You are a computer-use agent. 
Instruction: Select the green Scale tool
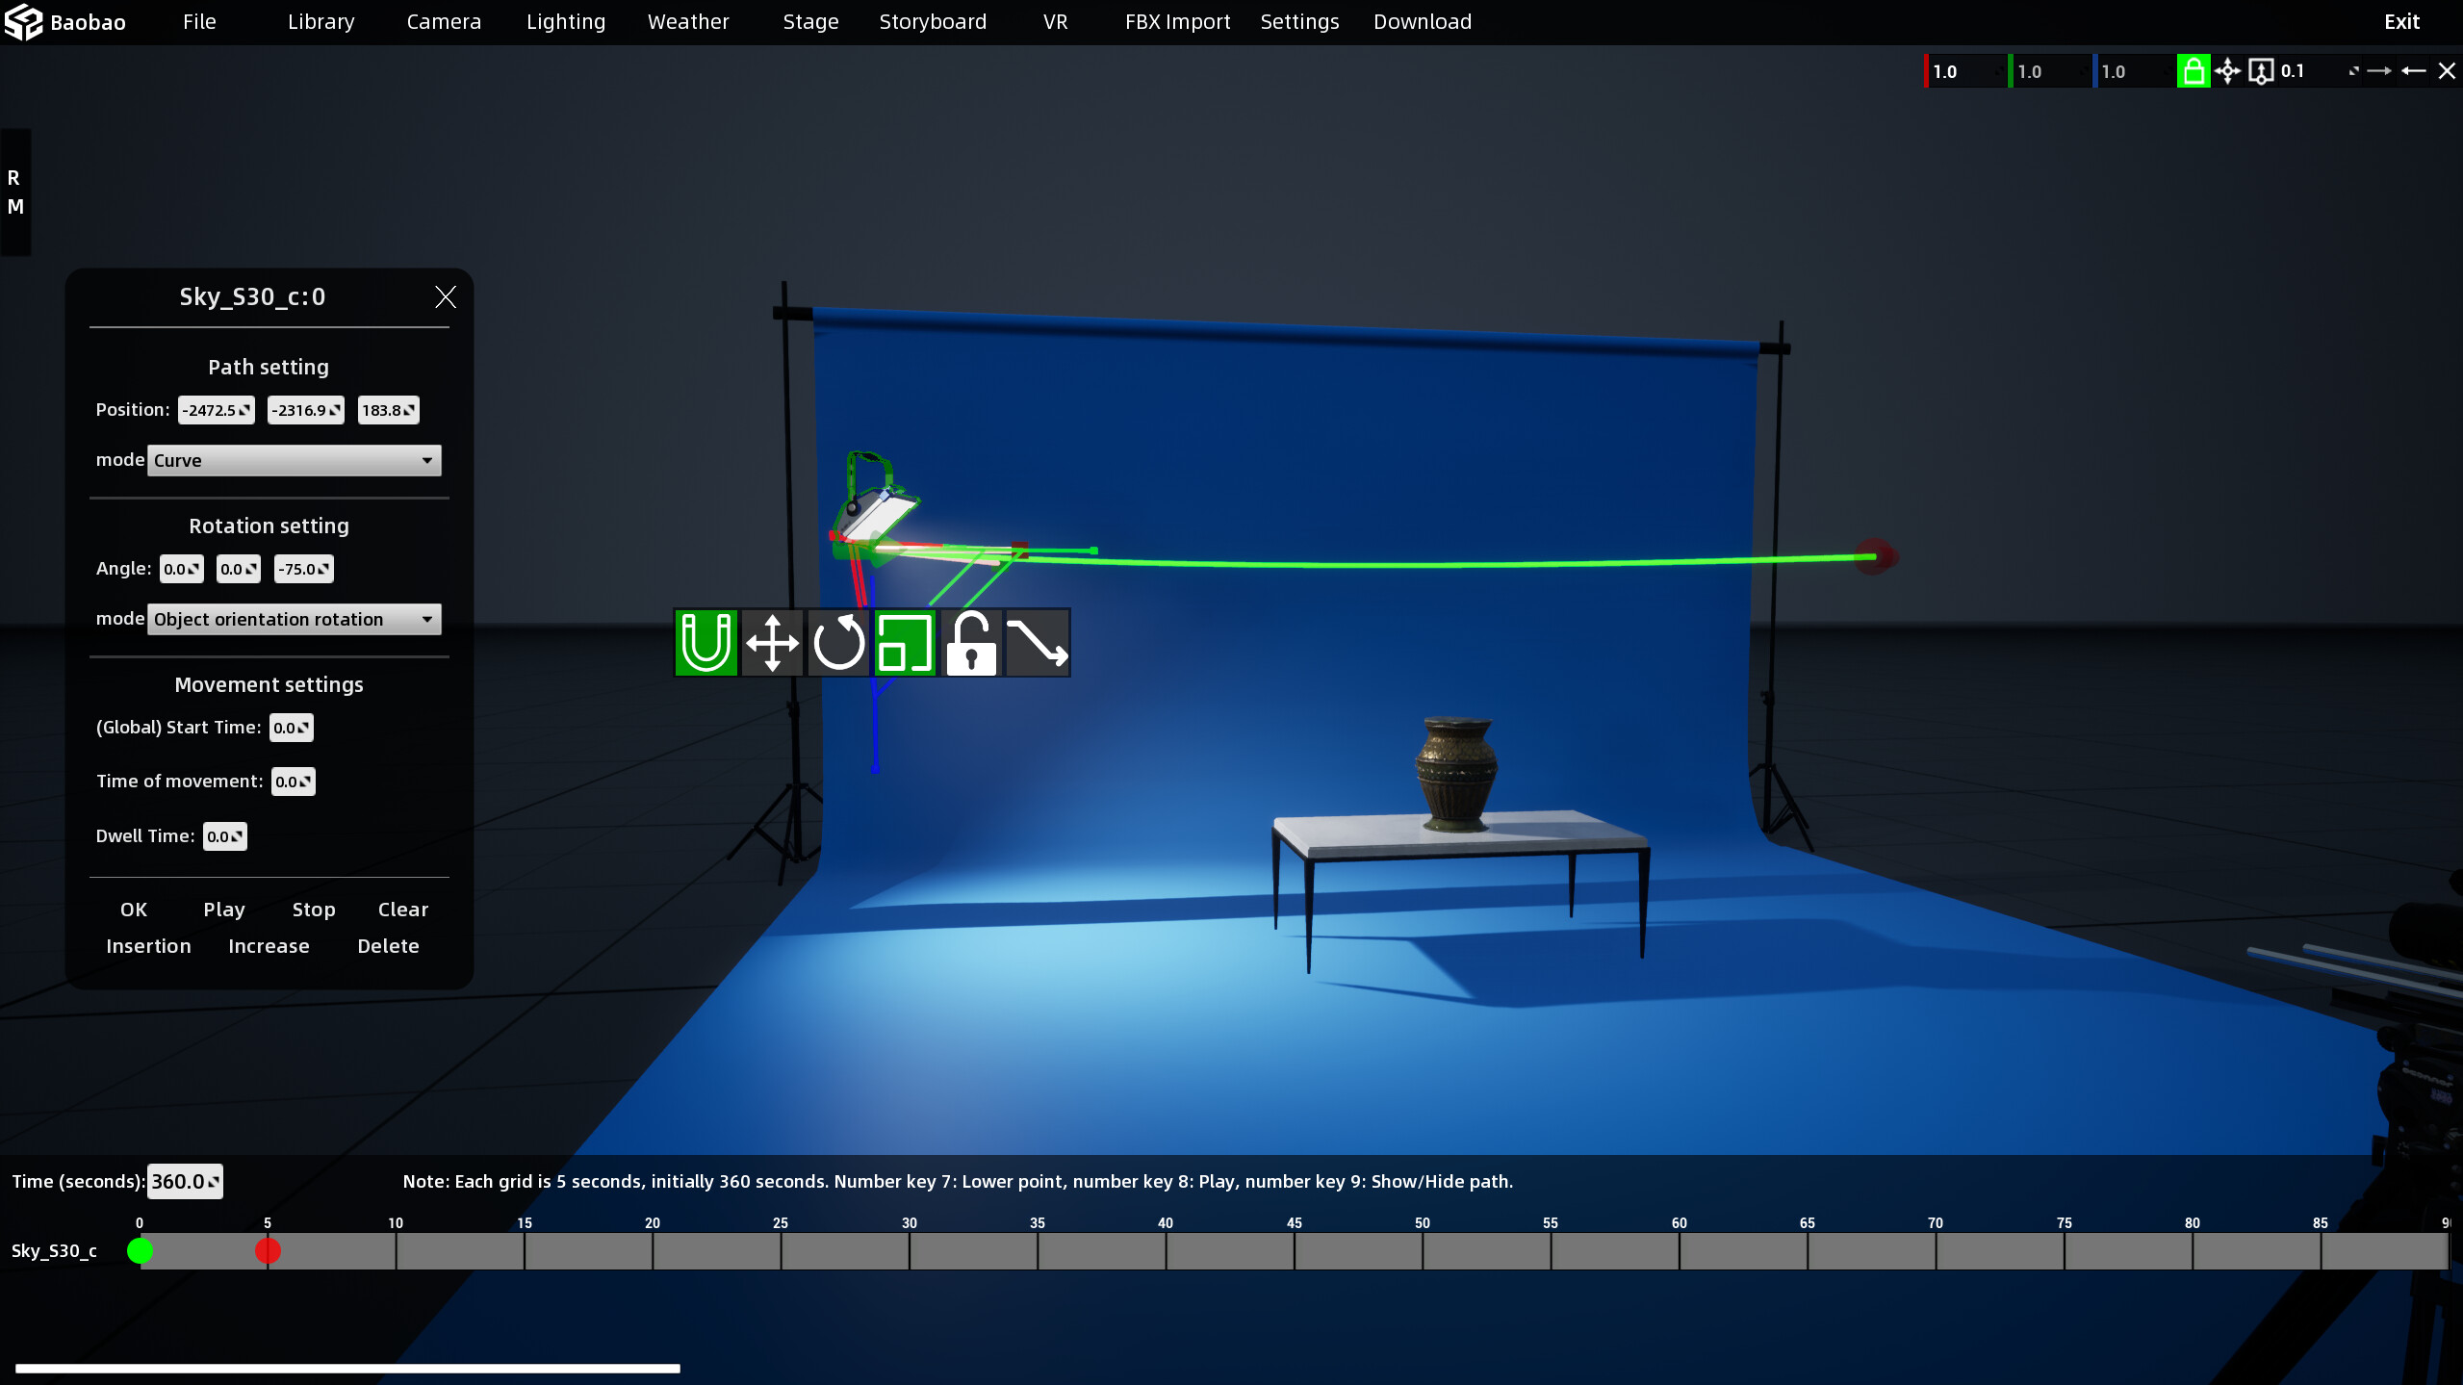(x=905, y=642)
